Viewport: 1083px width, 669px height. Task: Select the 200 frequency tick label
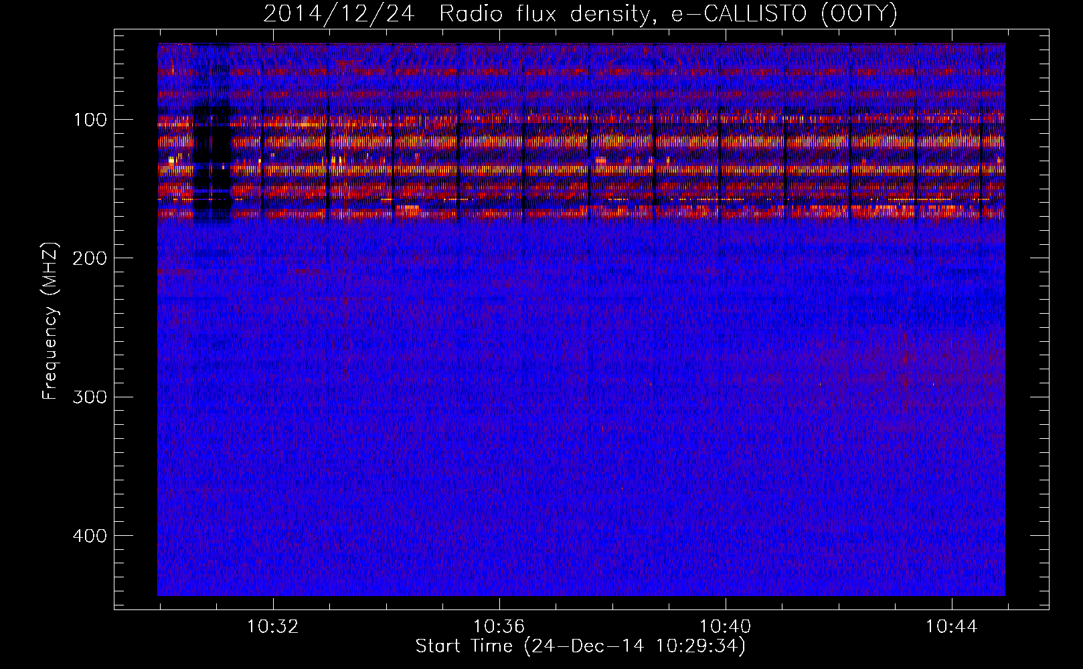pos(89,258)
